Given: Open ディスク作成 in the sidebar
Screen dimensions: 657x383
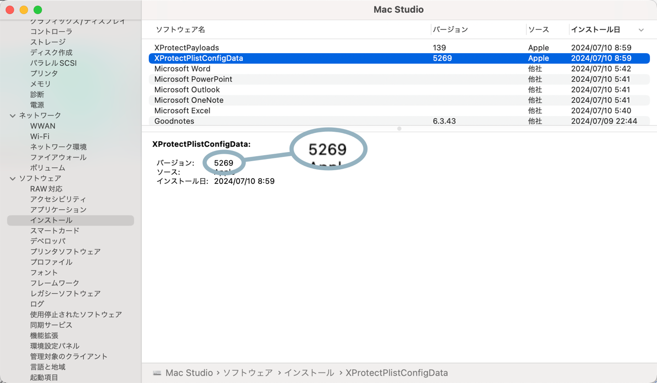Looking at the screenshot, I should coord(51,53).
